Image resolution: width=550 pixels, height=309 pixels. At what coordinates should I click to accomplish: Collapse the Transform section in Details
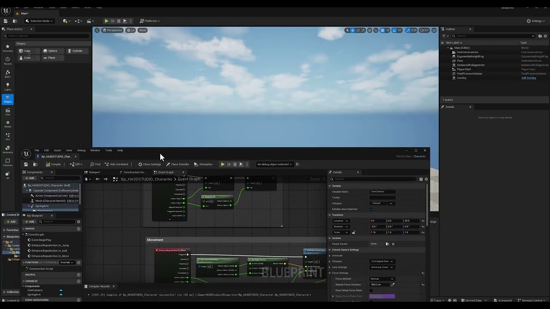[330, 215]
